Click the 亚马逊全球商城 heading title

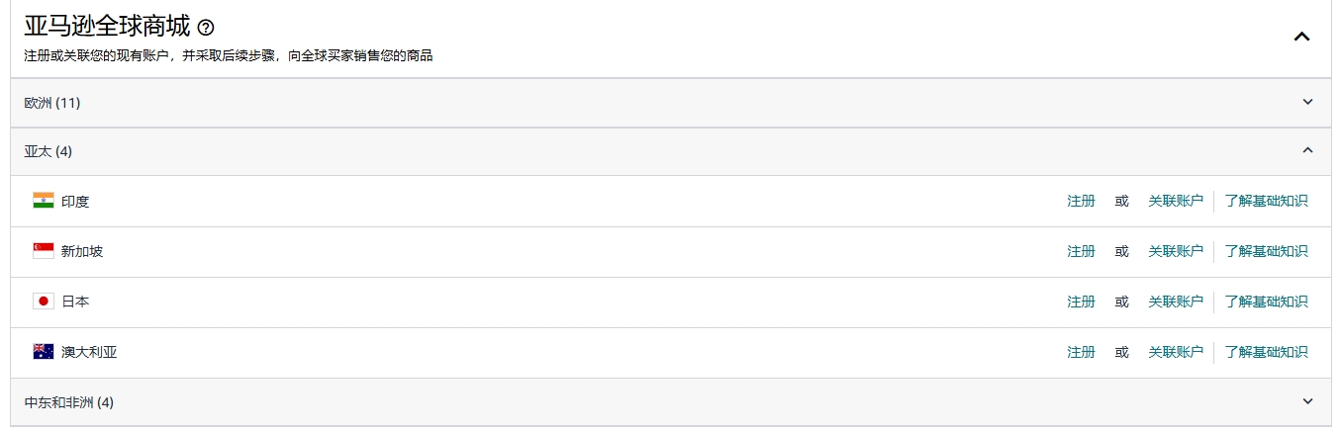click(x=107, y=27)
